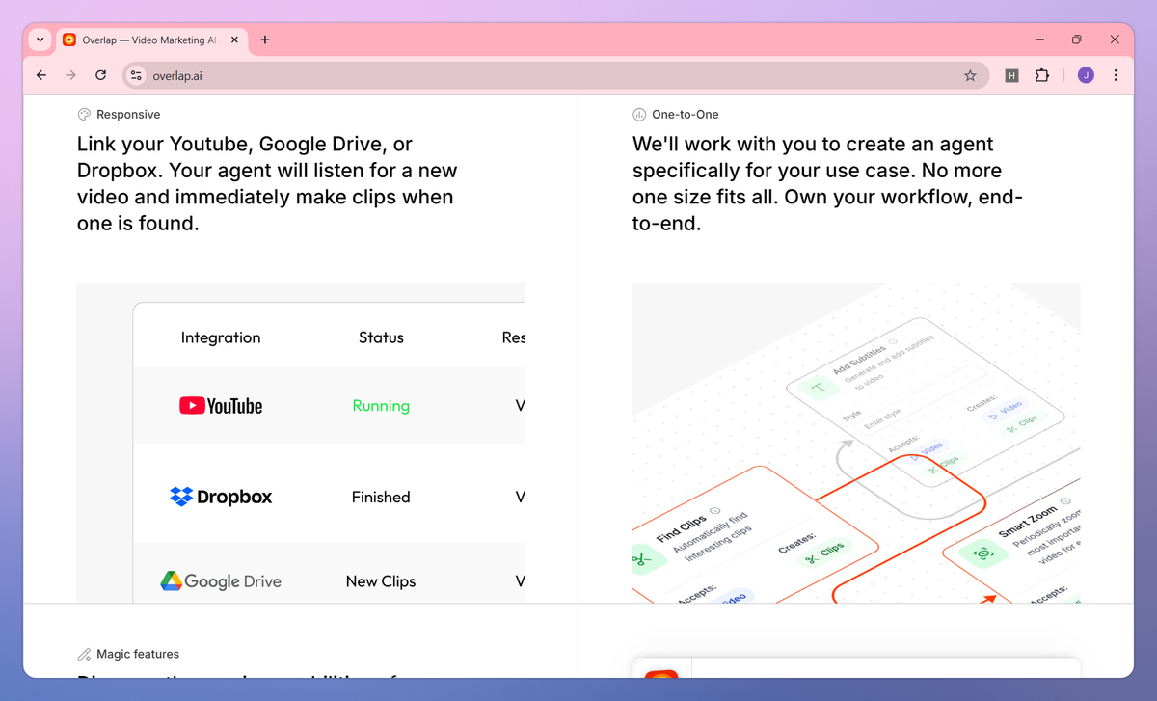Click the Find Clips scissors icon
The image size is (1157, 701).
click(x=644, y=558)
